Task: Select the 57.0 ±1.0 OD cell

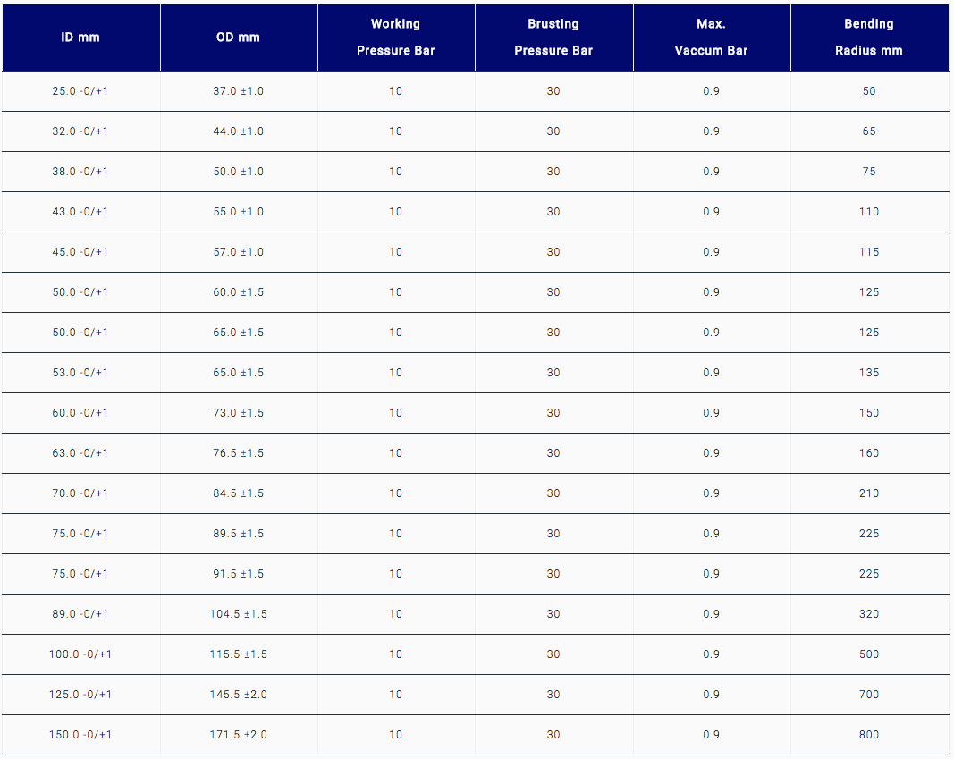Action: [x=238, y=252]
